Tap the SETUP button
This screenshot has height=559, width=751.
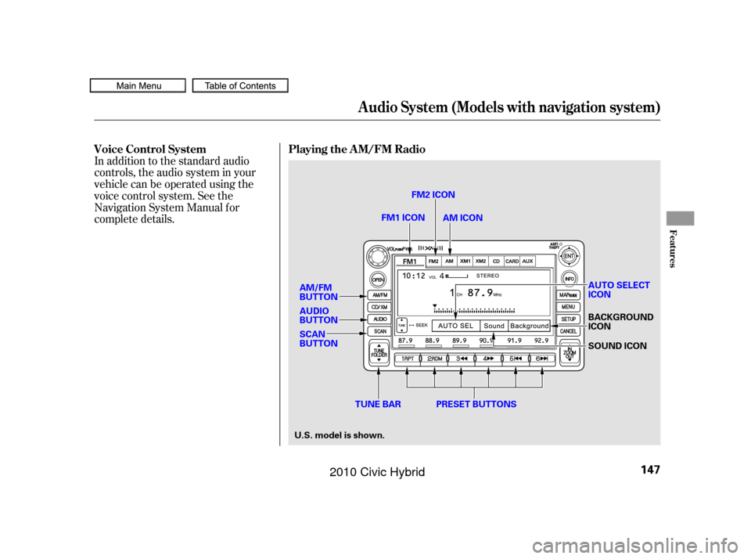568,319
